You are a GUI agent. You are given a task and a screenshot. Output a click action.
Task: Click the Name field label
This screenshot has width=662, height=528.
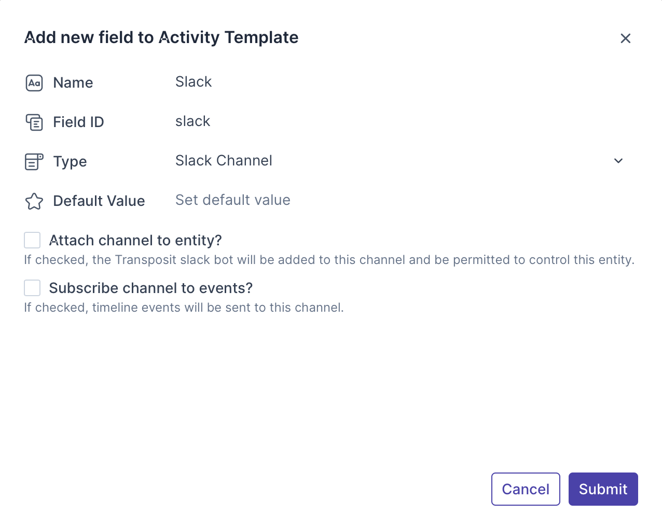[73, 83]
